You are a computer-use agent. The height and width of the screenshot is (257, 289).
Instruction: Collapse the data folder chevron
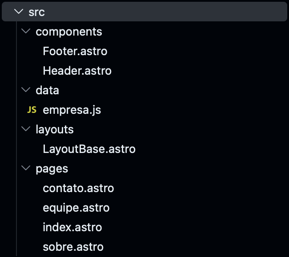coord(26,90)
